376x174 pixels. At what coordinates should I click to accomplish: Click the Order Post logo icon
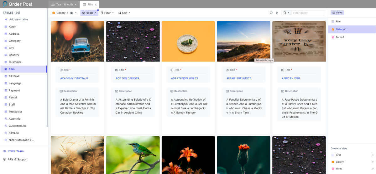coord(4,4)
